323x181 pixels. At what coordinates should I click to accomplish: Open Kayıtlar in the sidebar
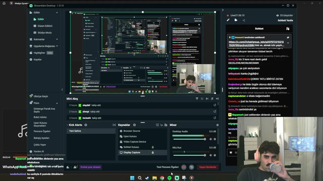tap(38, 60)
